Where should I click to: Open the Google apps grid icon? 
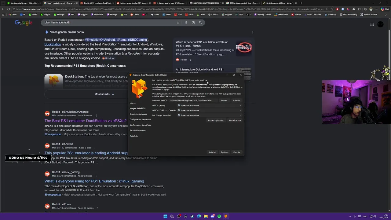[x=372, y=24]
